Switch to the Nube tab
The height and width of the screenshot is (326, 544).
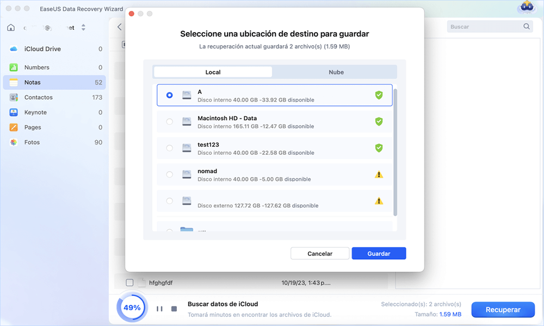(336, 72)
